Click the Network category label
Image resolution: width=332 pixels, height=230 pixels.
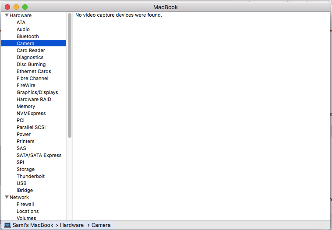[19, 197]
